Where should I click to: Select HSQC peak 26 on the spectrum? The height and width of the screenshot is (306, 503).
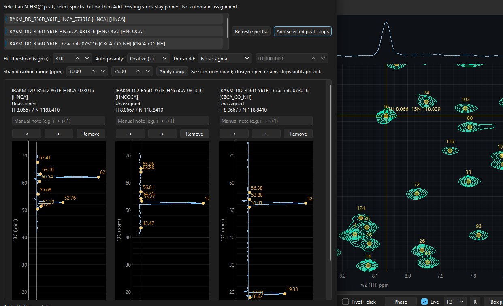pos(422,250)
